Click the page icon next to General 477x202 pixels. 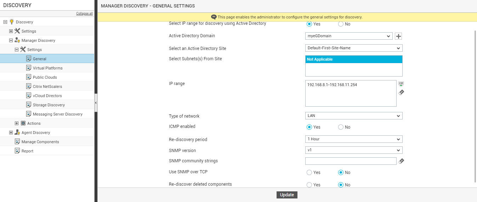click(x=29, y=58)
